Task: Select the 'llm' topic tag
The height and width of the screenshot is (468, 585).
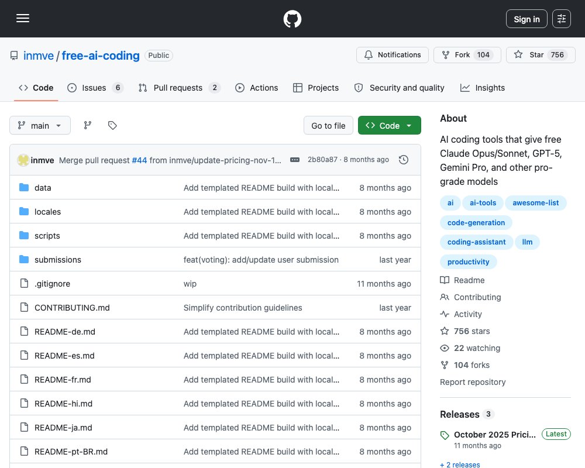Action: click(527, 242)
